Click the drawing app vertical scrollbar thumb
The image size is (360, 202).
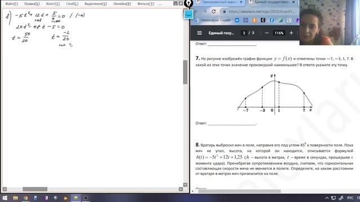click(185, 72)
